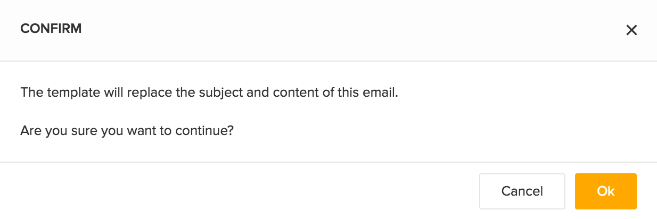657x219 pixels.
Task: Close the Confirm dialog with the X icon
Action: pos(631,30)
